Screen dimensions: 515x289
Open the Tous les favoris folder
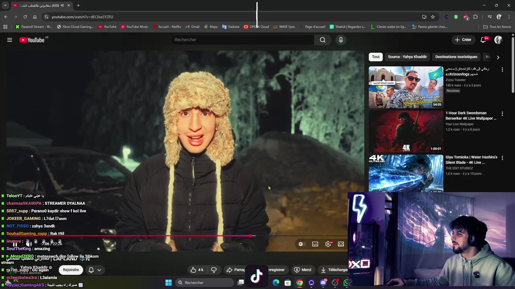click(x=497, y=27)
